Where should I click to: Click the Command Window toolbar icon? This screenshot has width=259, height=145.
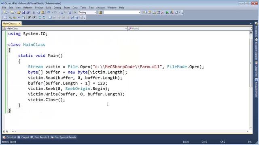(176, 12)
